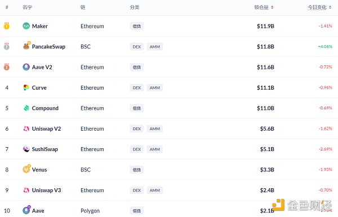
Task: Click the Compound green logo icon
Action: 26,108
